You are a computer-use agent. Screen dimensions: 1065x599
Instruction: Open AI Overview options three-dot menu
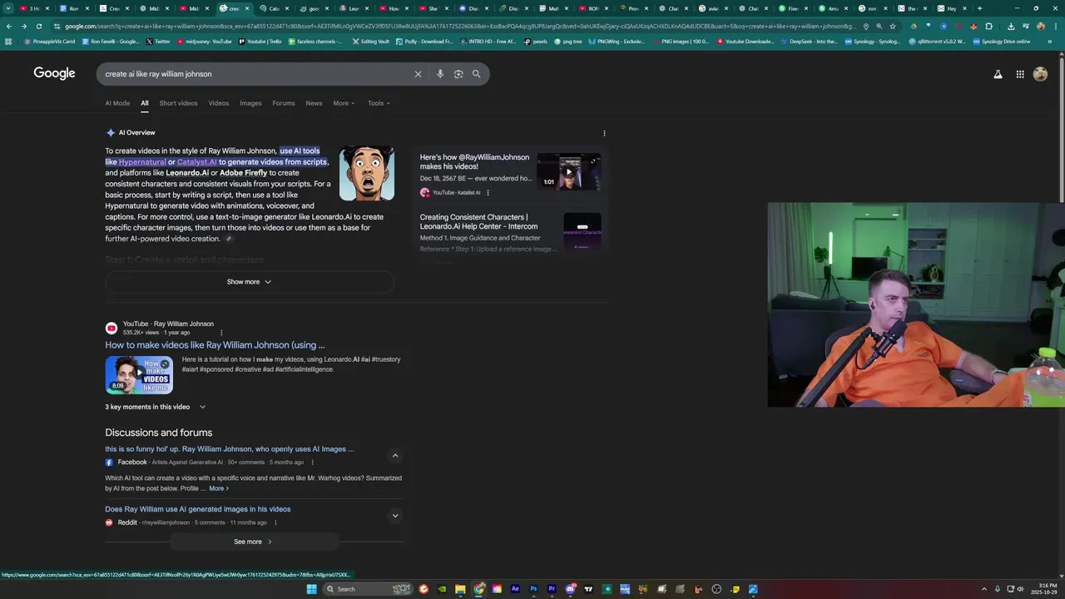click(x=604, y=133)
